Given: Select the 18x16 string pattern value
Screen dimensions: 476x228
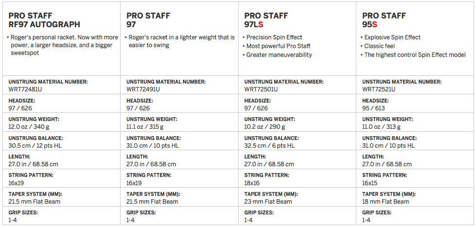Looking at the screenshot, I should click(x=252, y=183).
